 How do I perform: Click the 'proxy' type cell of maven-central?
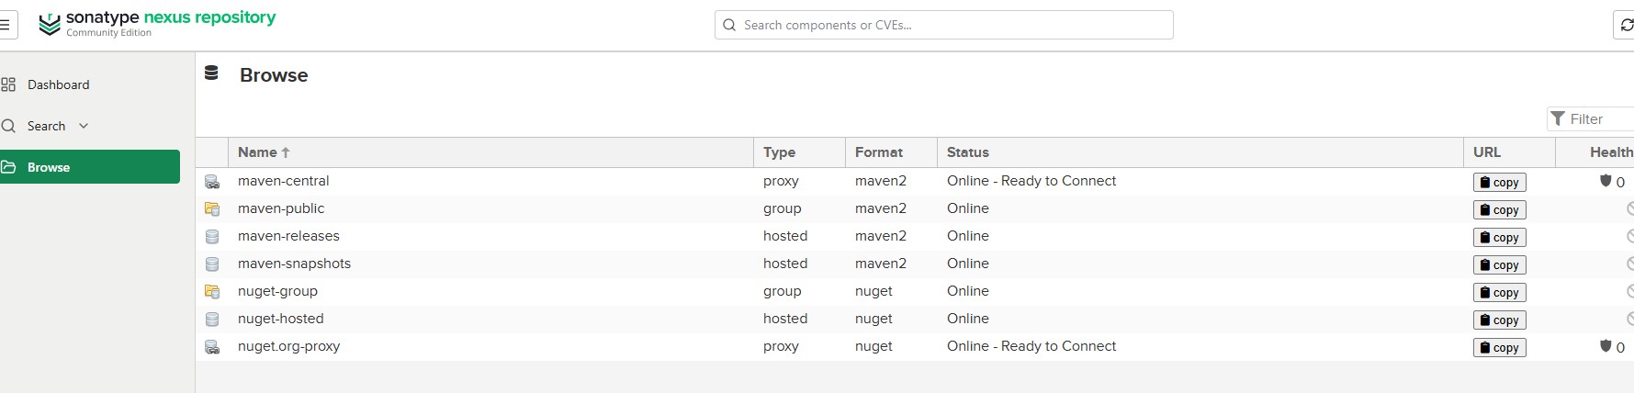tap(781, 182)
